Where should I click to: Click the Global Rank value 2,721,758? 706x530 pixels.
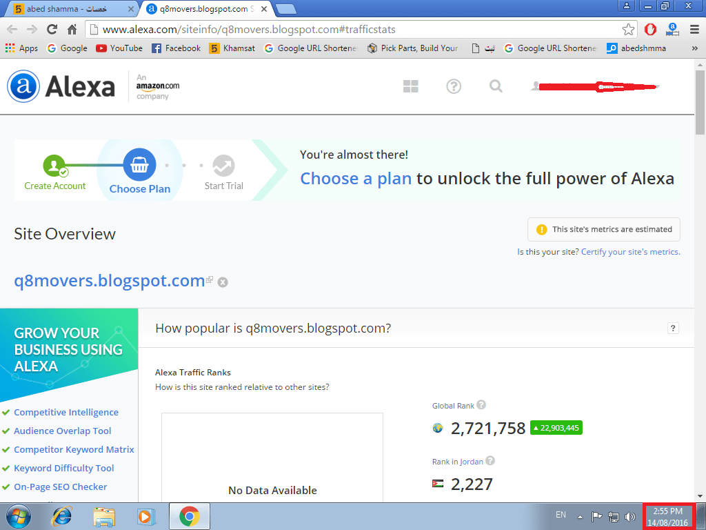point(488,428)
